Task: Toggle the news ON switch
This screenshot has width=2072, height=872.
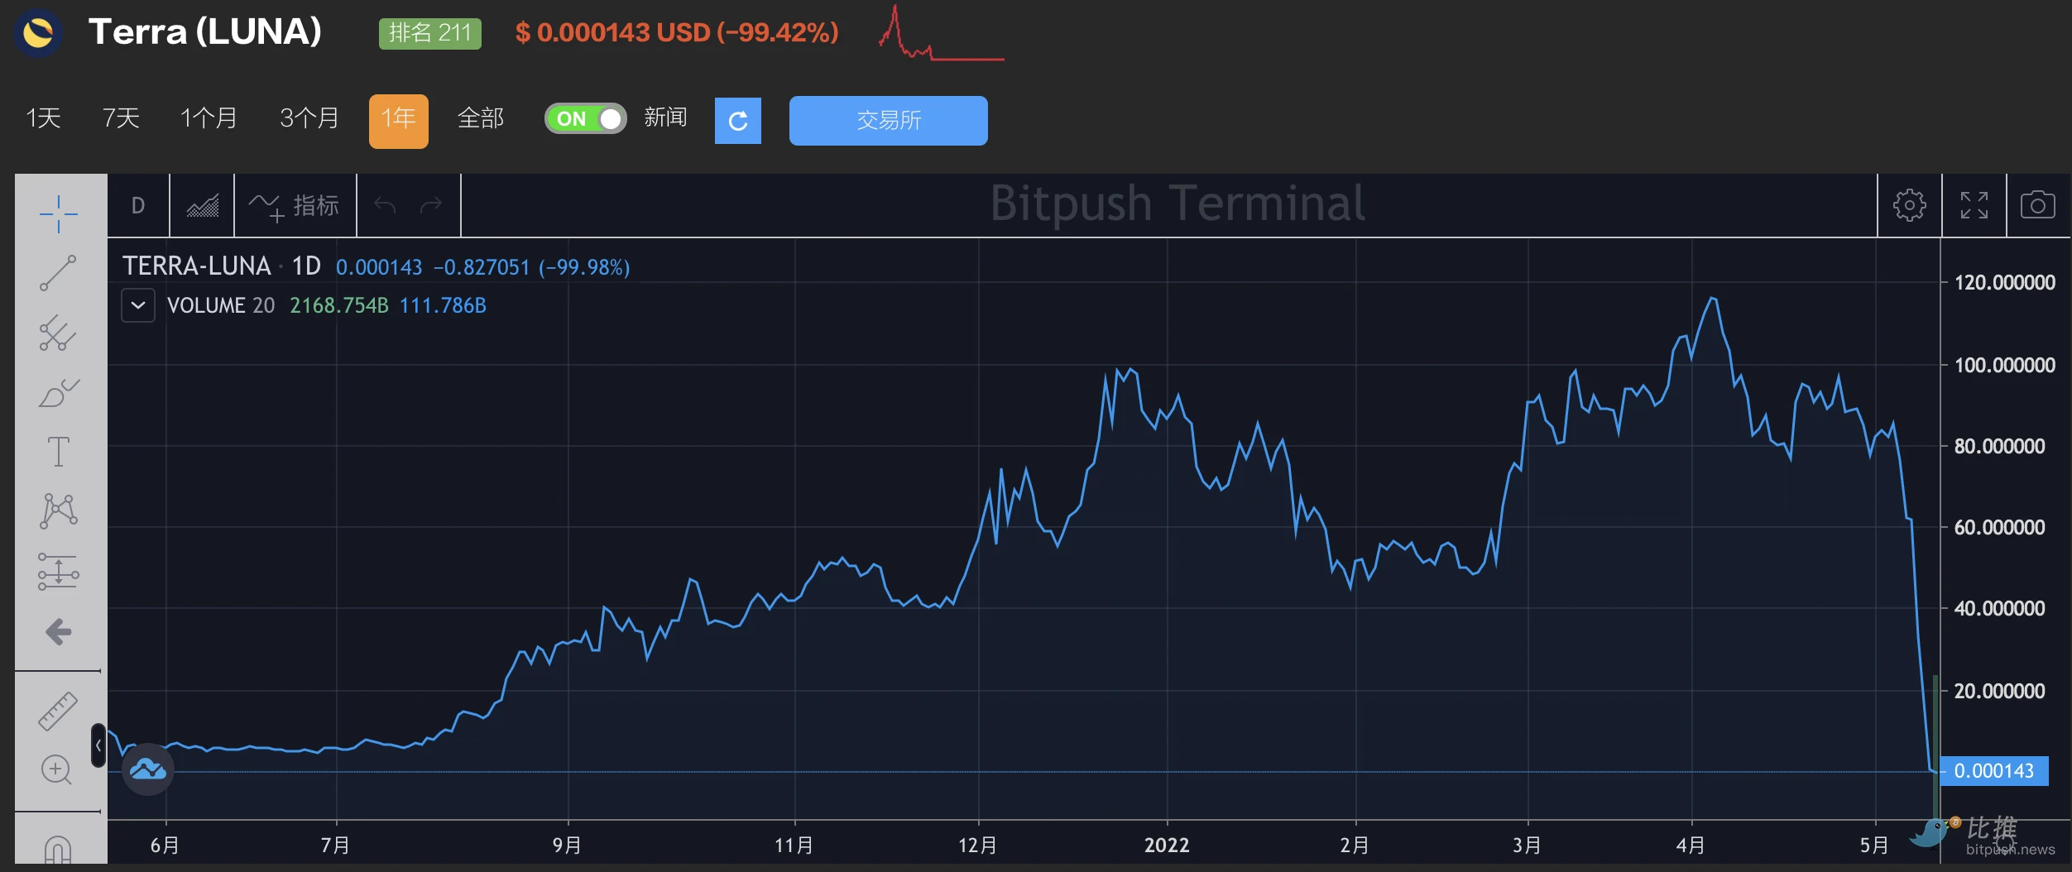Action: [585, 118]
